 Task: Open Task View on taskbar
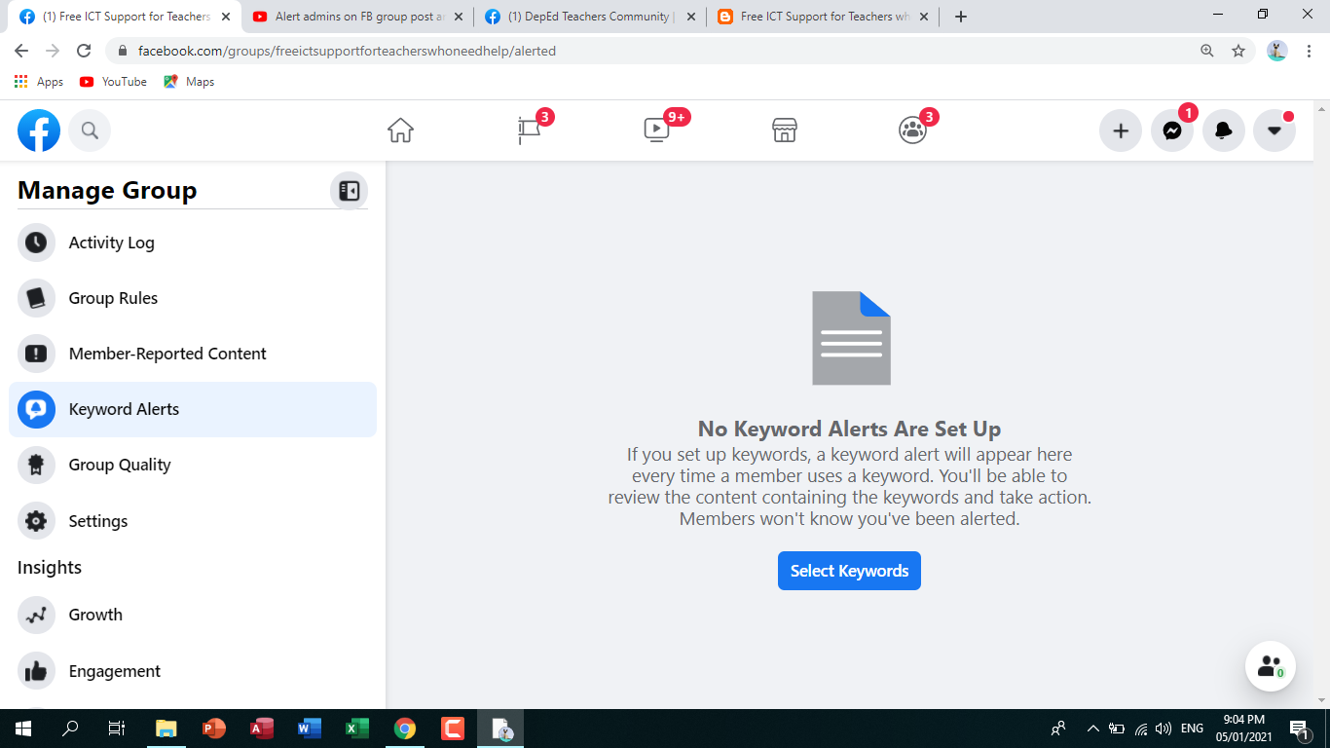(117, 729)
